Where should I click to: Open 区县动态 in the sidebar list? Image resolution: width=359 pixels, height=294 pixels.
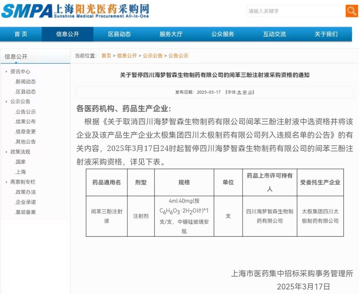tap(25, 92)
